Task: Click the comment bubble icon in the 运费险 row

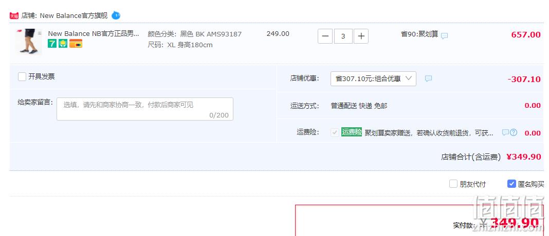Action: (x=505, y=132)
